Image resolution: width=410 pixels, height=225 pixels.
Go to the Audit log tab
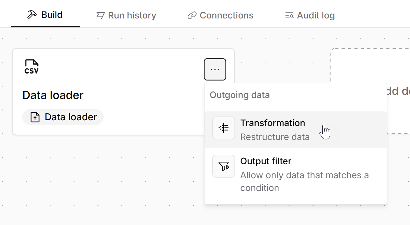click(x=310, y=15)
